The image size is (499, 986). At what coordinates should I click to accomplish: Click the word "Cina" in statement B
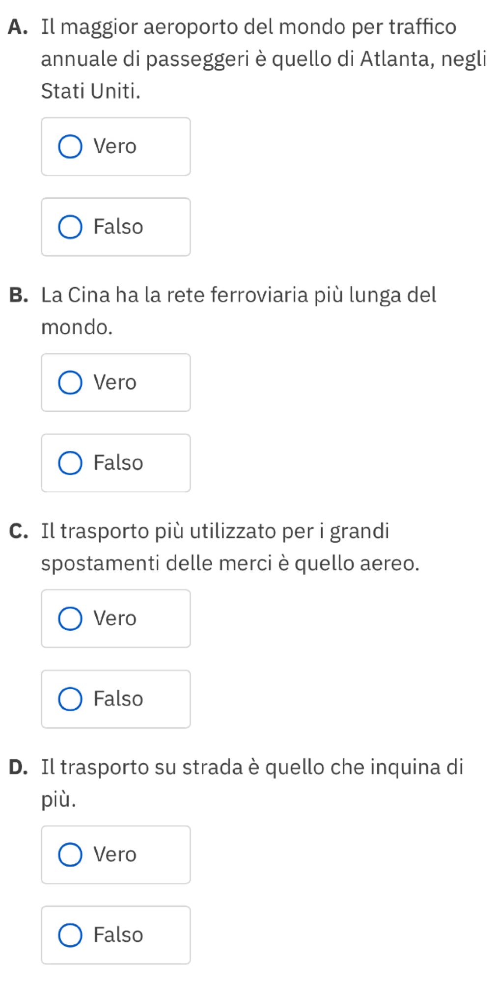click(x=89, y=295)
